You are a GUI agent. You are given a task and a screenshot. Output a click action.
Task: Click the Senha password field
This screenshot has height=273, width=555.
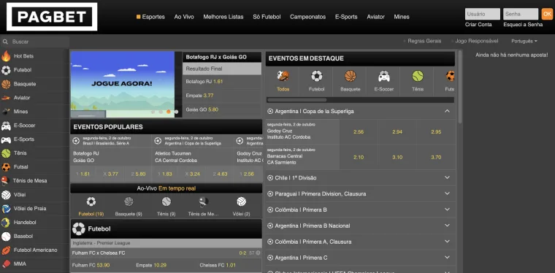tap(521, 14)
